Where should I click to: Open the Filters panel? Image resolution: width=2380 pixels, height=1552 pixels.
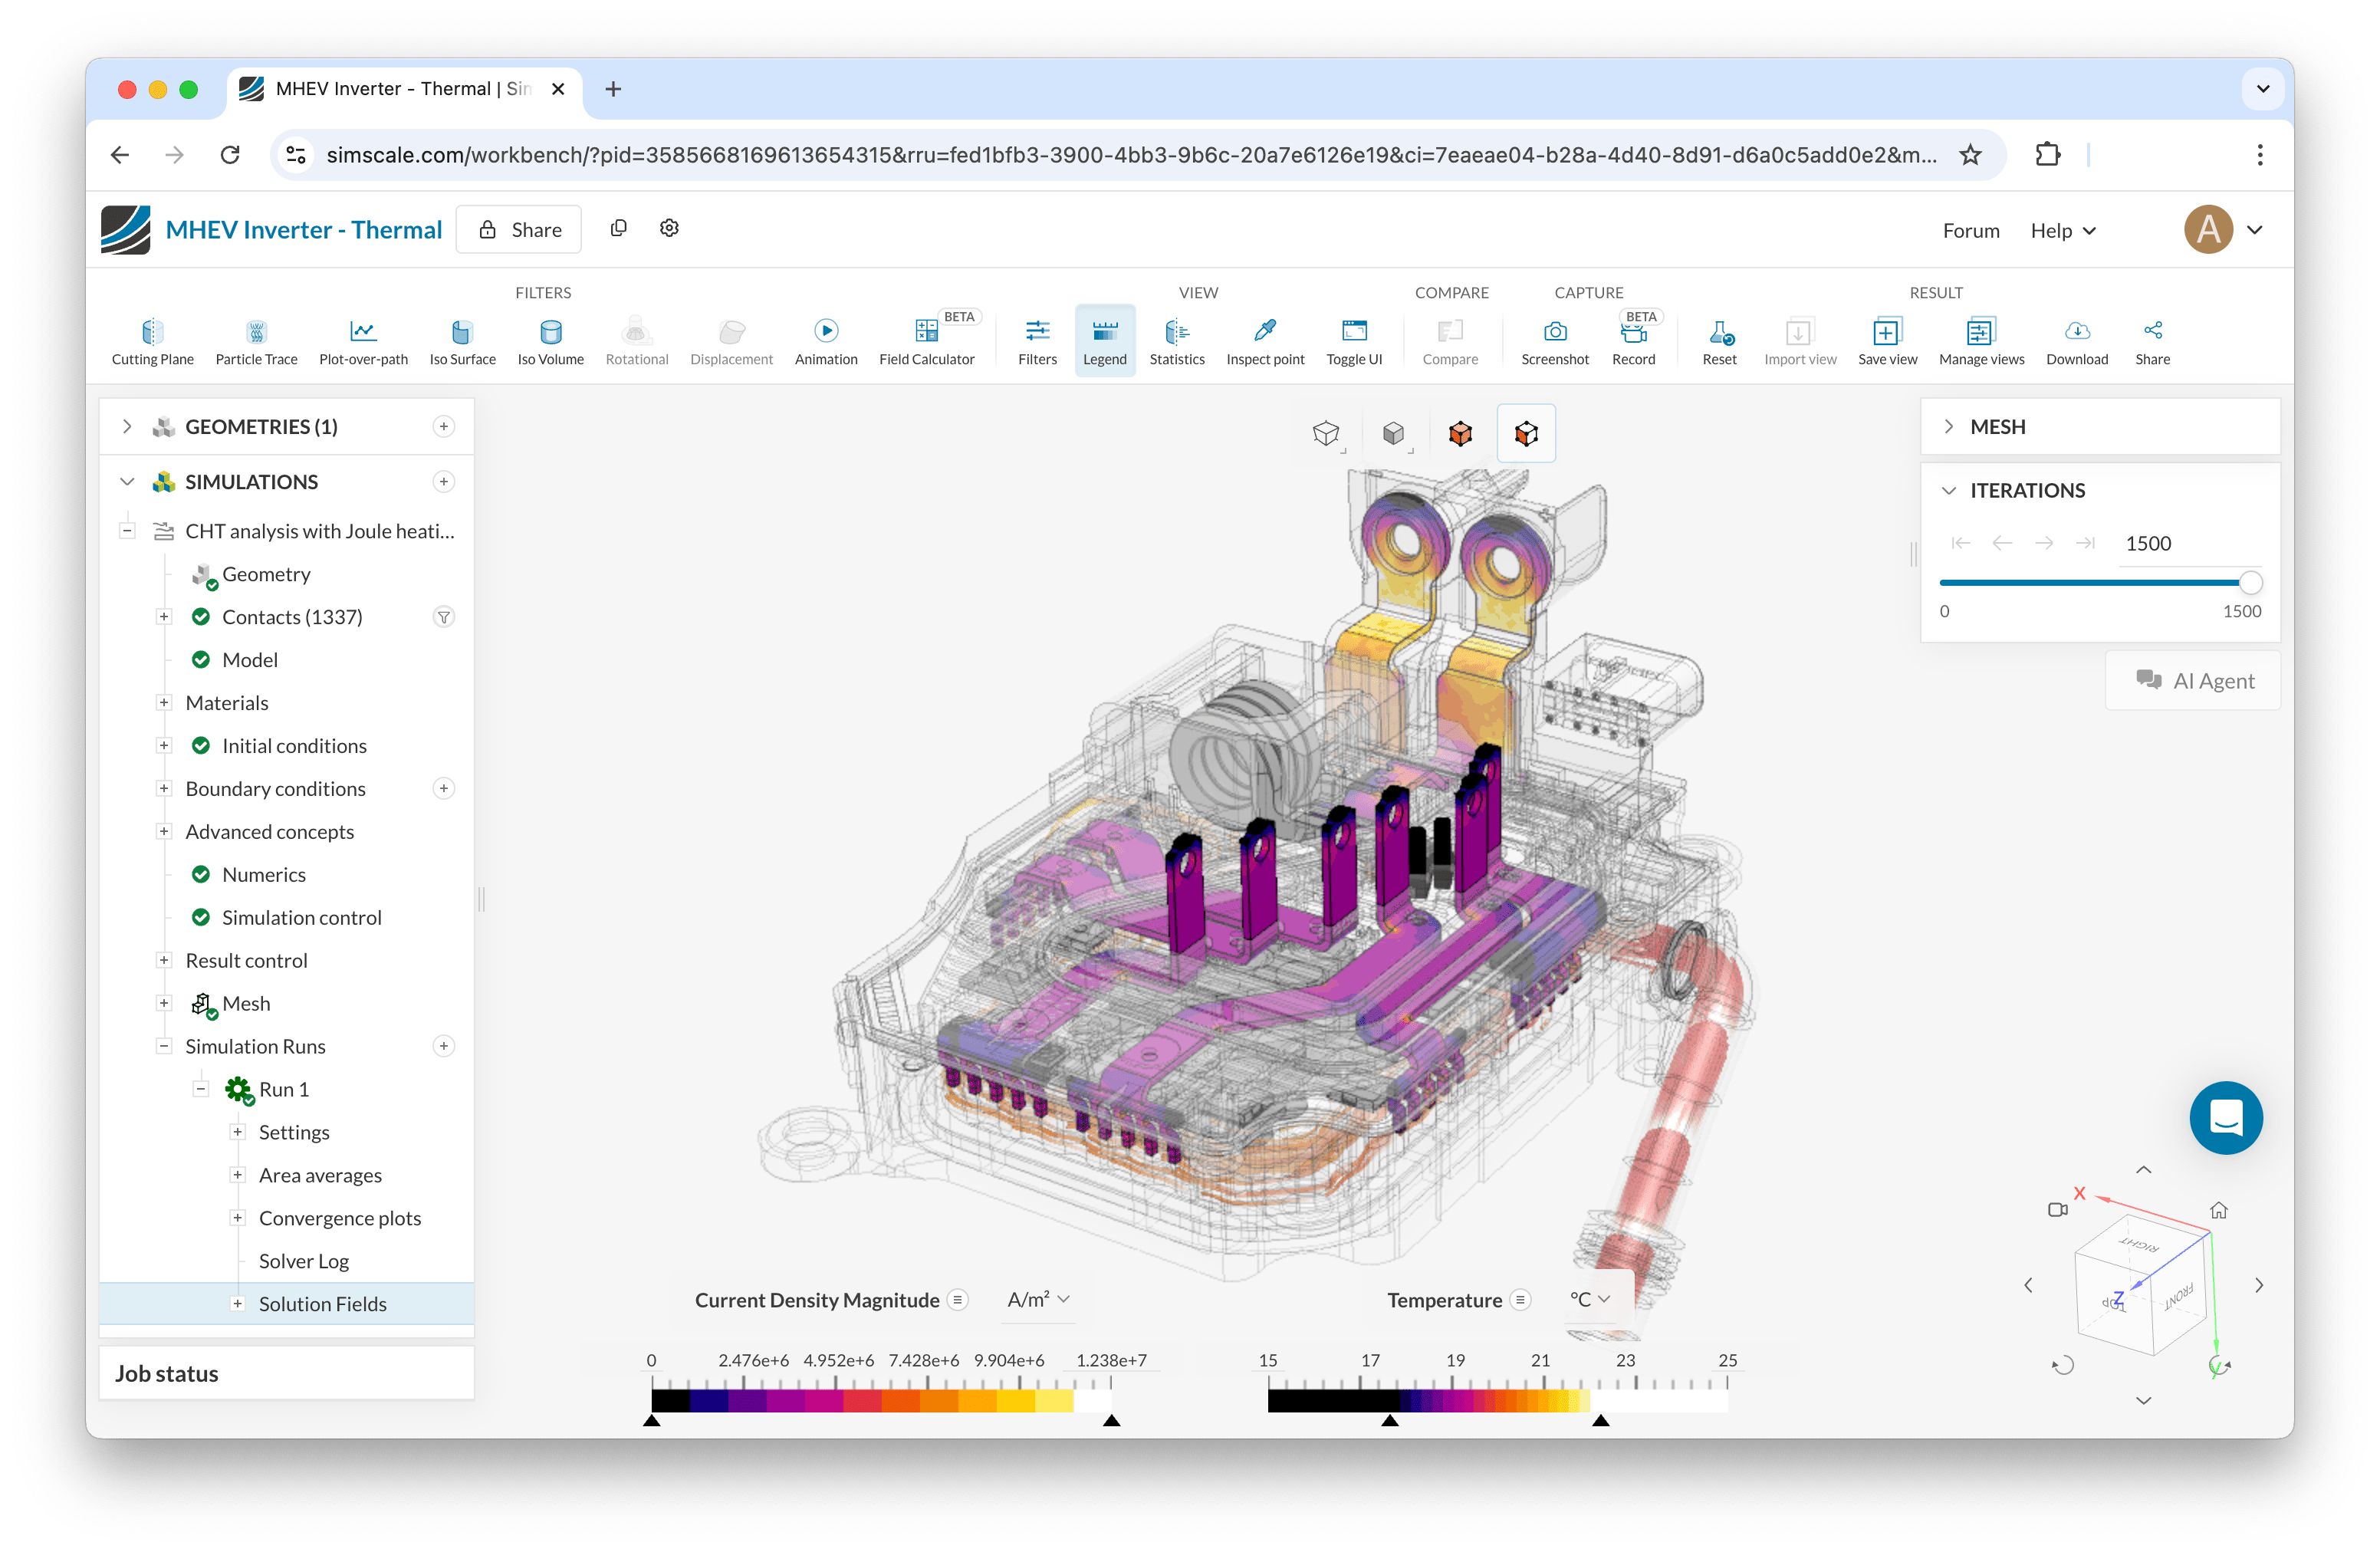point(1037,342)
